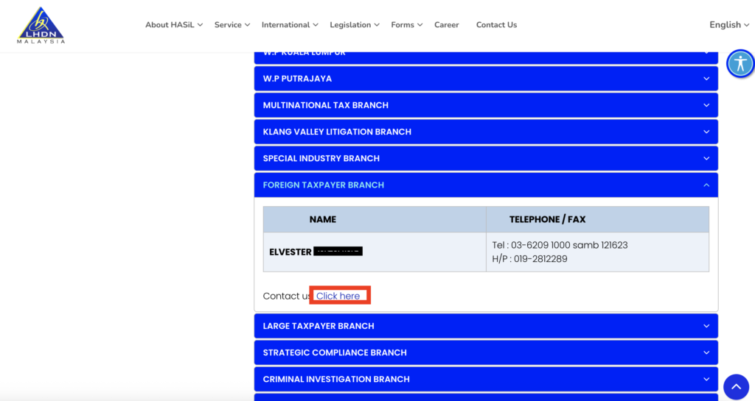The width and height of the screenshot is (755, 401).
Task: Expand the Multinational Tax Branch section
Action: [485, 105]
